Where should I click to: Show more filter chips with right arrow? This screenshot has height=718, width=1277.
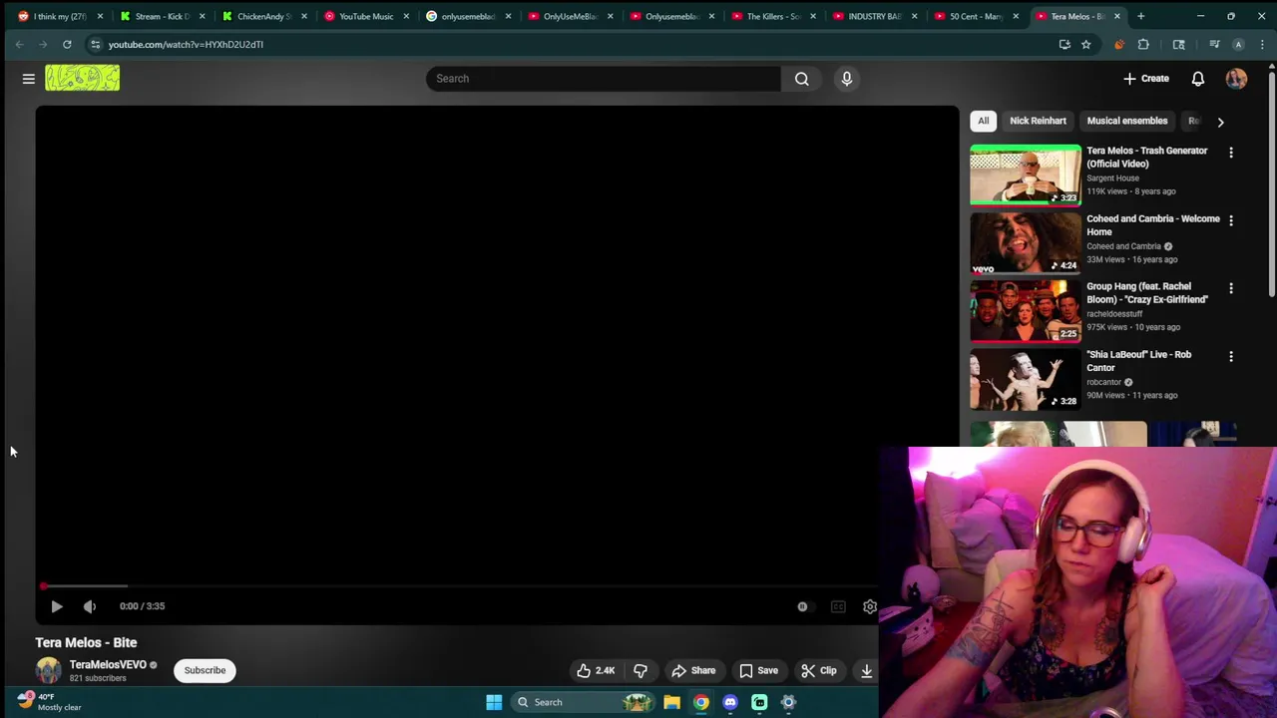tap(1220, 122)
